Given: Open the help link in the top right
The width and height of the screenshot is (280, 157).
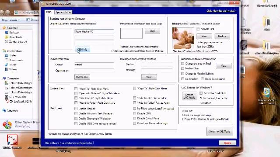Looking at the screenshot, I should tap(221, 11).
